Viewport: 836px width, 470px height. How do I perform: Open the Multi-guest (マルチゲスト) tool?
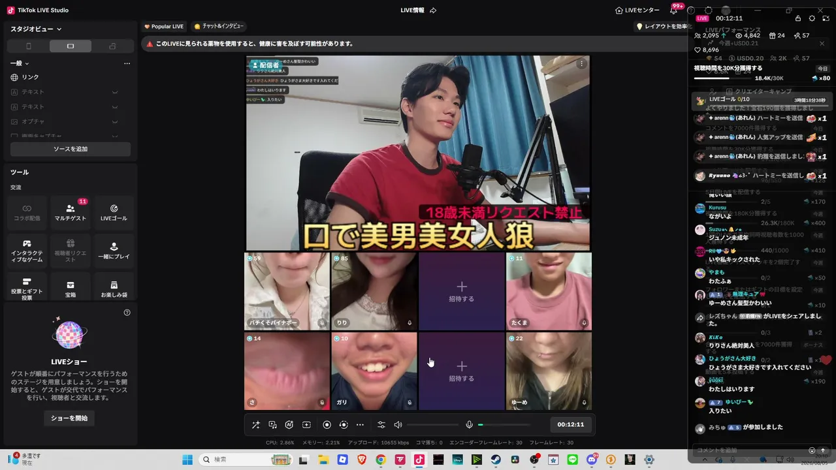click(x=71, y=212)
